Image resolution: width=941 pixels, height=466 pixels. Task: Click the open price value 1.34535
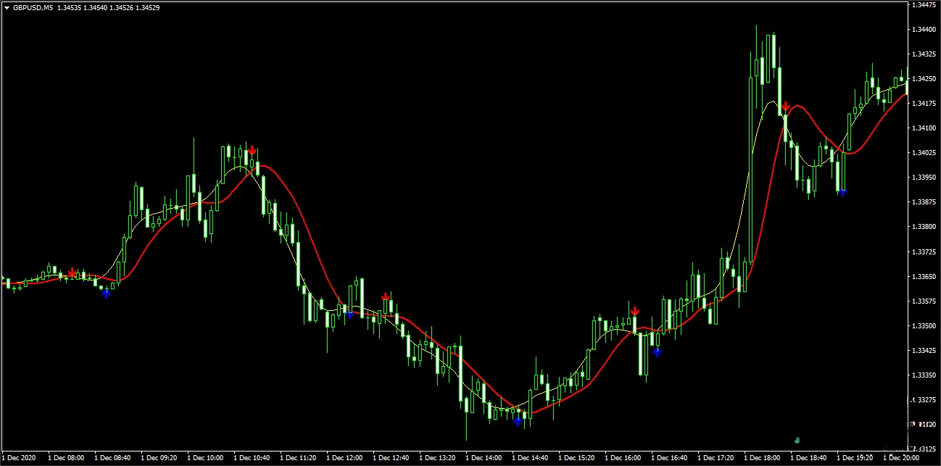[70, 7]
